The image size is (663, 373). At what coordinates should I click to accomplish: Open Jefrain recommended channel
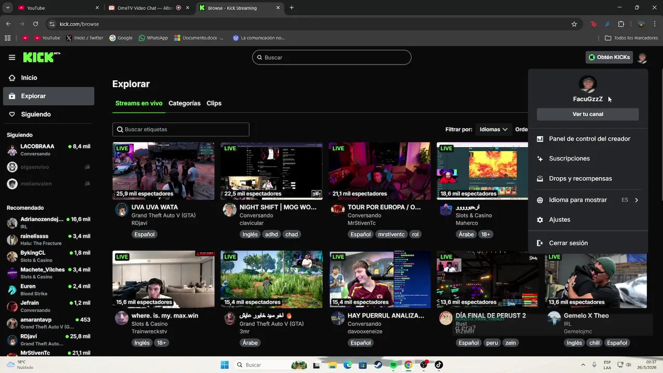49,306
